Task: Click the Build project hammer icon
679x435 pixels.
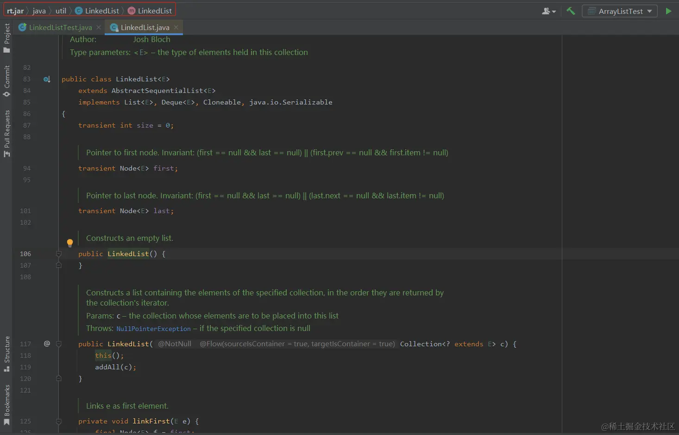Action: tap(571, 11)
